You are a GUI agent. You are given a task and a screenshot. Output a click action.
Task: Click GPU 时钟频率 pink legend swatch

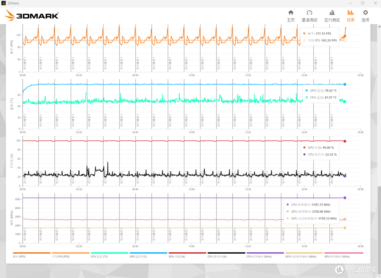[344, 253]
